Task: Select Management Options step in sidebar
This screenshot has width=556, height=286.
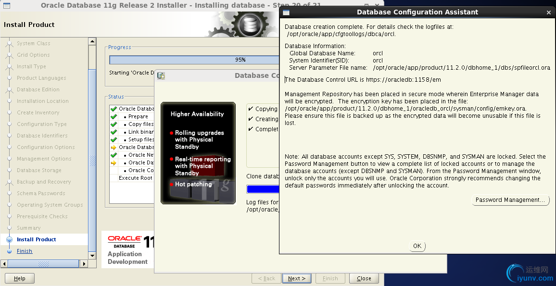Action: coord(44,159)
